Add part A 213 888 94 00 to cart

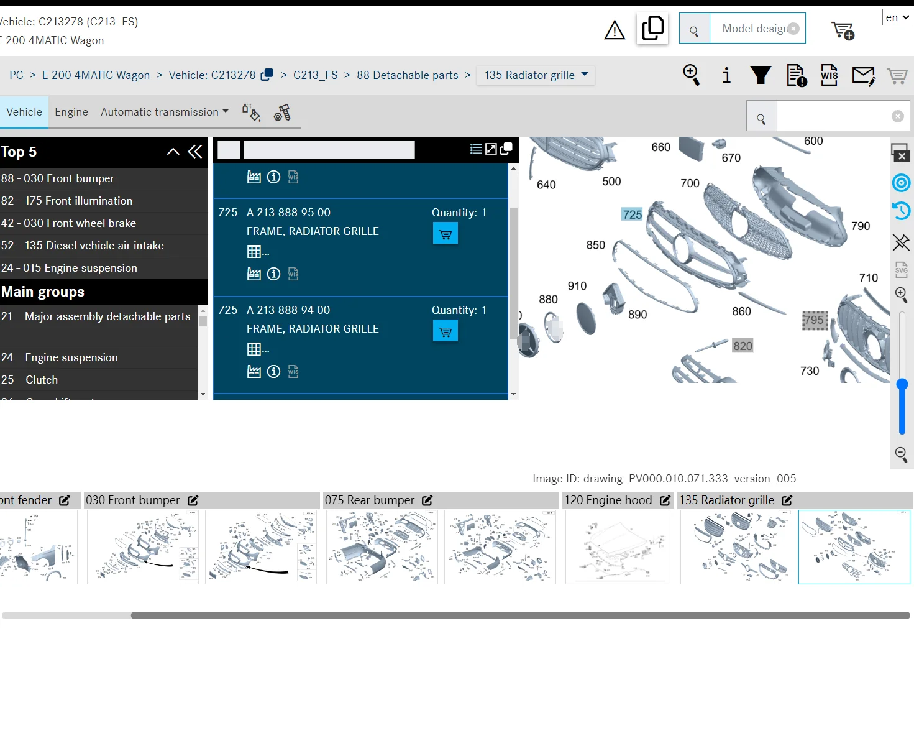tap(446, 331)
